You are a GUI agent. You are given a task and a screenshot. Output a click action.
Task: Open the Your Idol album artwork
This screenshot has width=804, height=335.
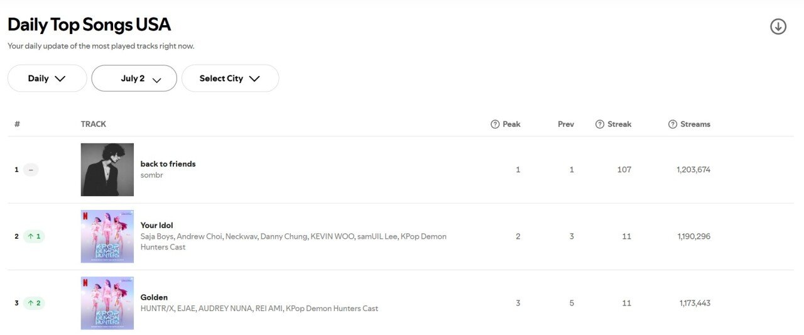[x=107, y=236]
